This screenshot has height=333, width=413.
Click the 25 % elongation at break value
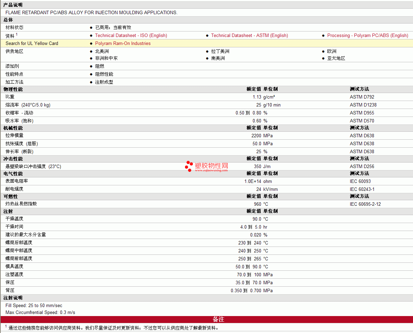262,151
